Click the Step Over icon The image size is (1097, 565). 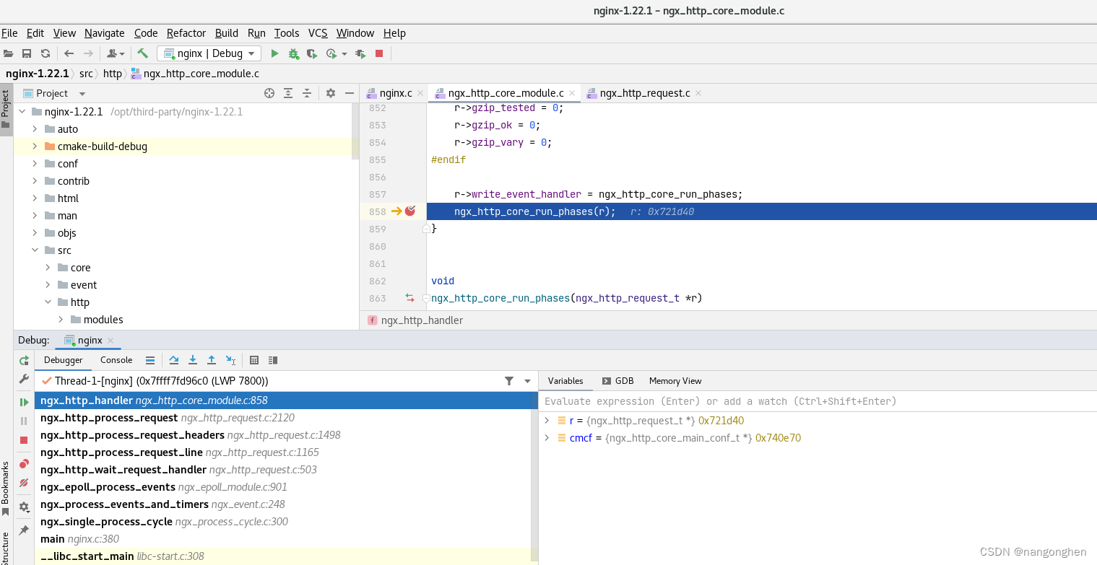174,360
